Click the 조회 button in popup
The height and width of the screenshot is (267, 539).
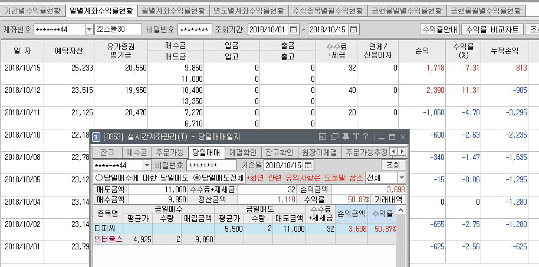tap(393, 165)
